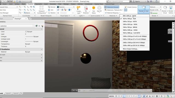Image resolution: width=175 pixels, height=98 pixels.
Task: Click the Save icon in quick access toolbar
Action: click(8, 1)
